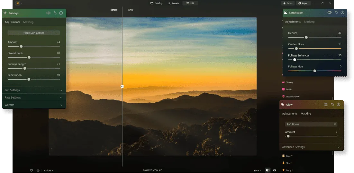
Task: Select the Matte tool icon
Action: pos(283,89)
